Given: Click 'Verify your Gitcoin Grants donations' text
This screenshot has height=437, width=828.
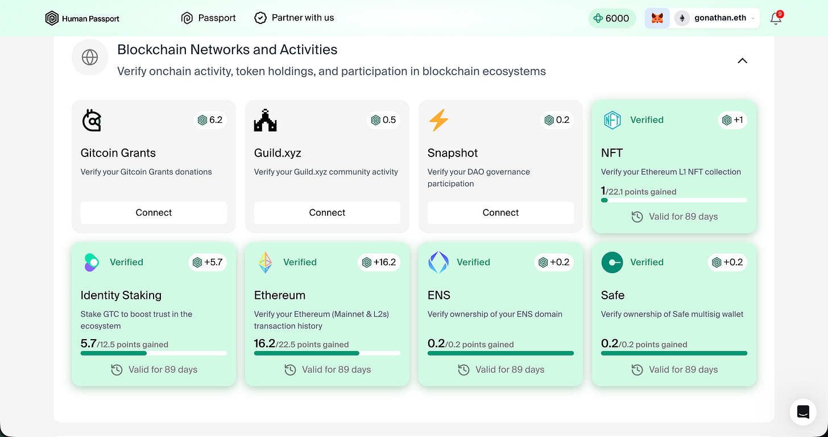Looking at the screenshot, I should (146, 172).
